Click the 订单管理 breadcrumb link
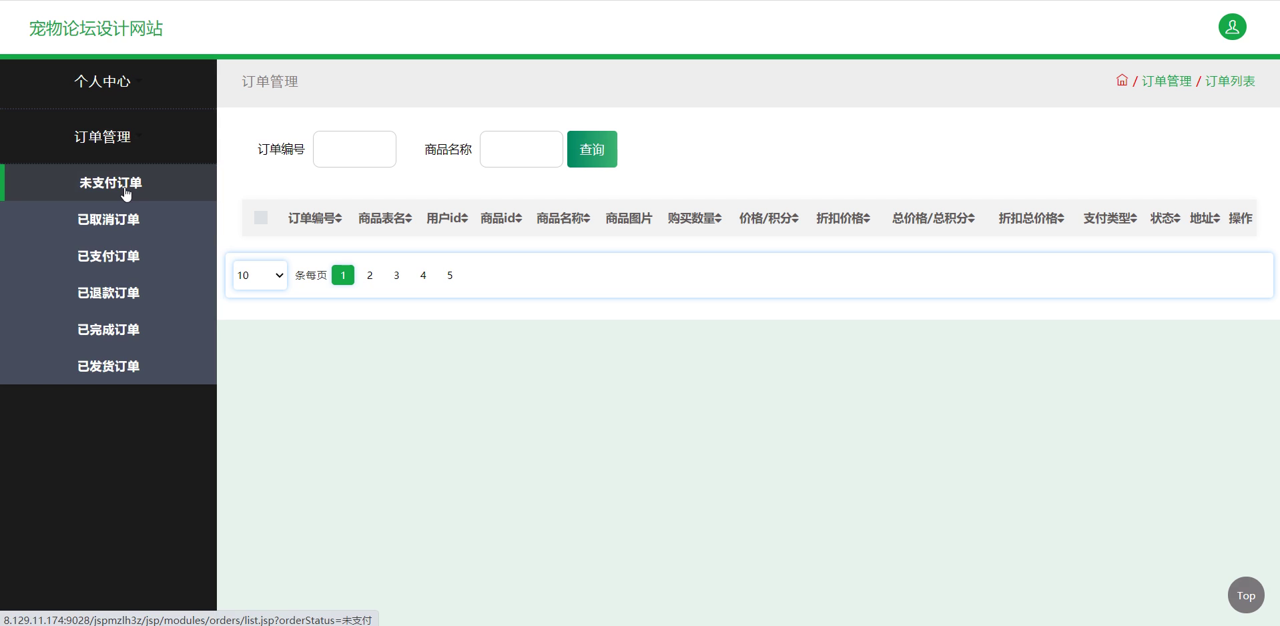Image resolution: width=1280 pixels, height=626 pixels. (x=1167, y=81)
